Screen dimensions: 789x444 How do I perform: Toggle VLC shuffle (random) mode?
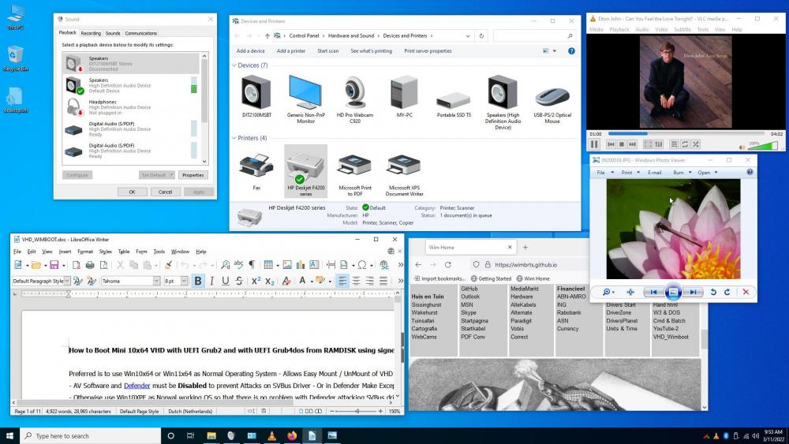[x=696, y=144]
